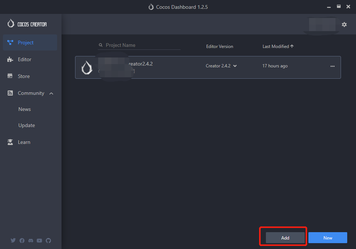Click the Community feed icon

10,93
